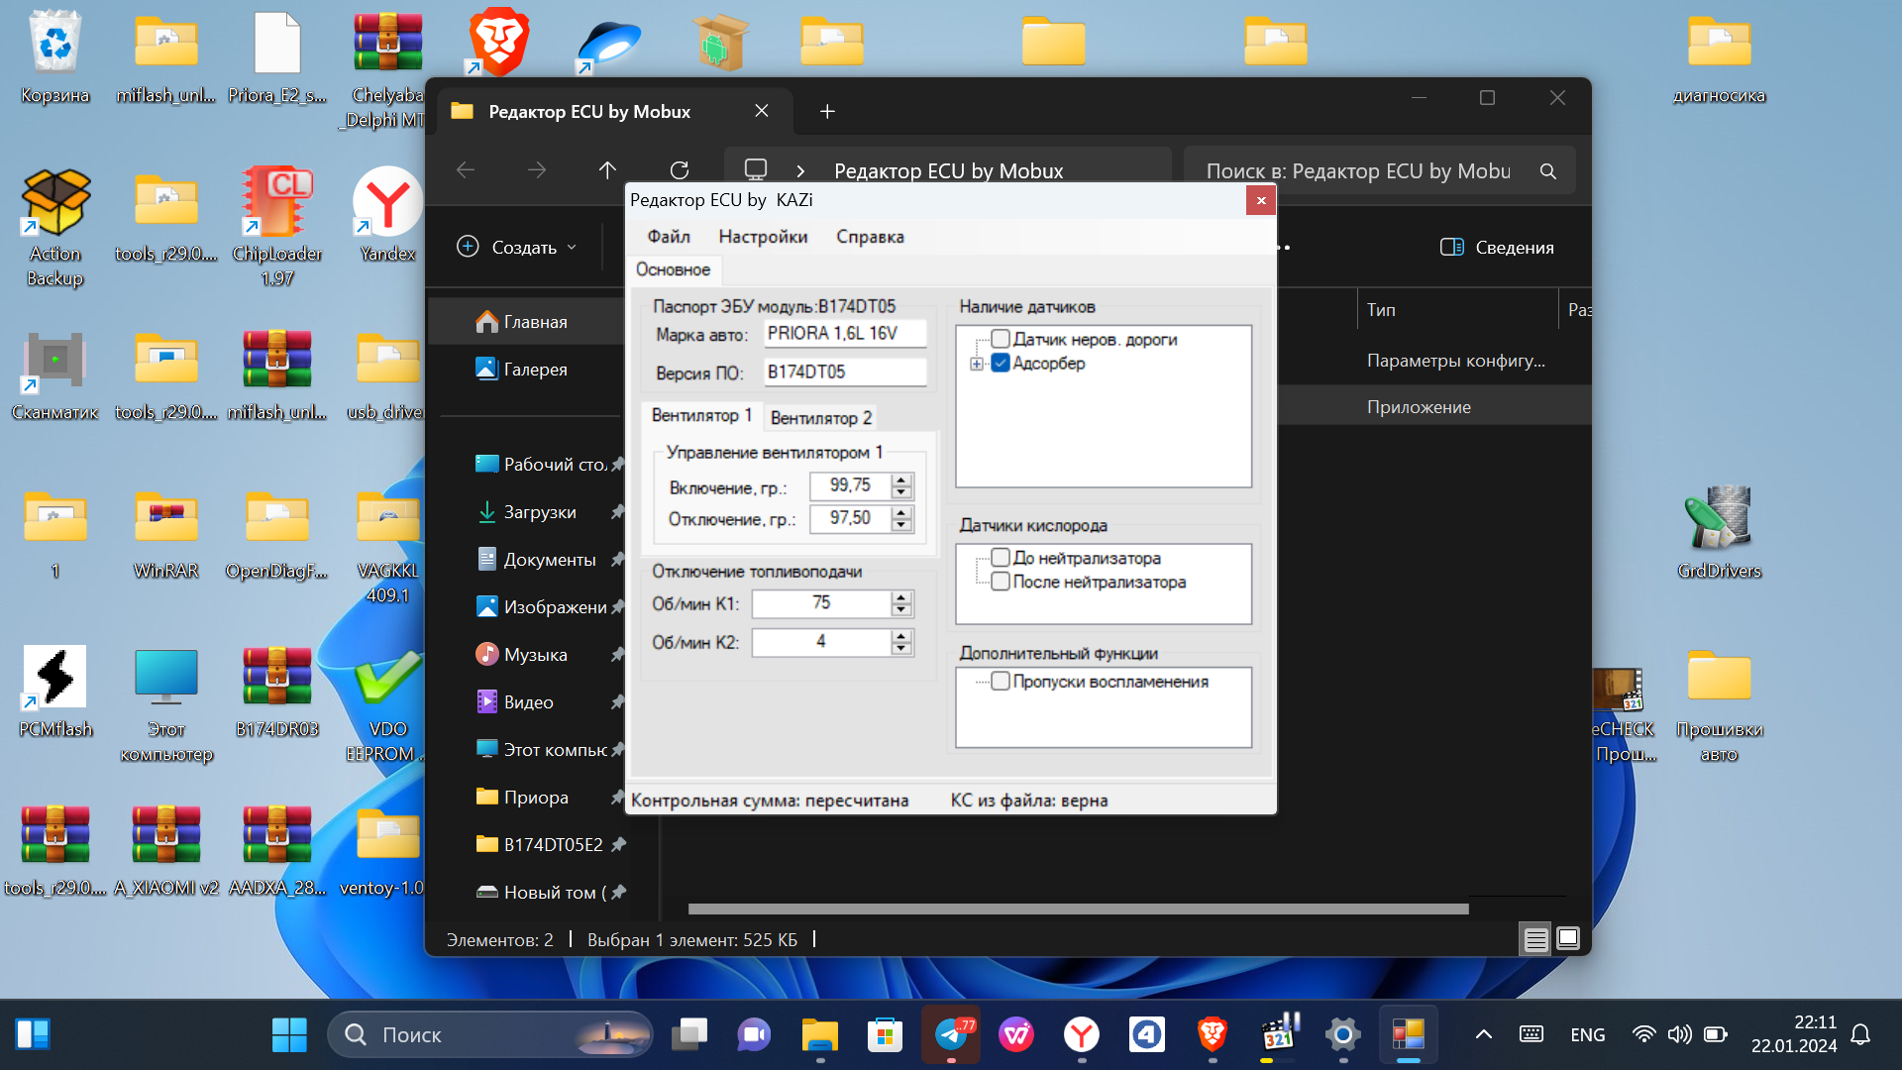Open the Настройки menu
This screenshot has width=1902, height=1070.
point(763,237)
